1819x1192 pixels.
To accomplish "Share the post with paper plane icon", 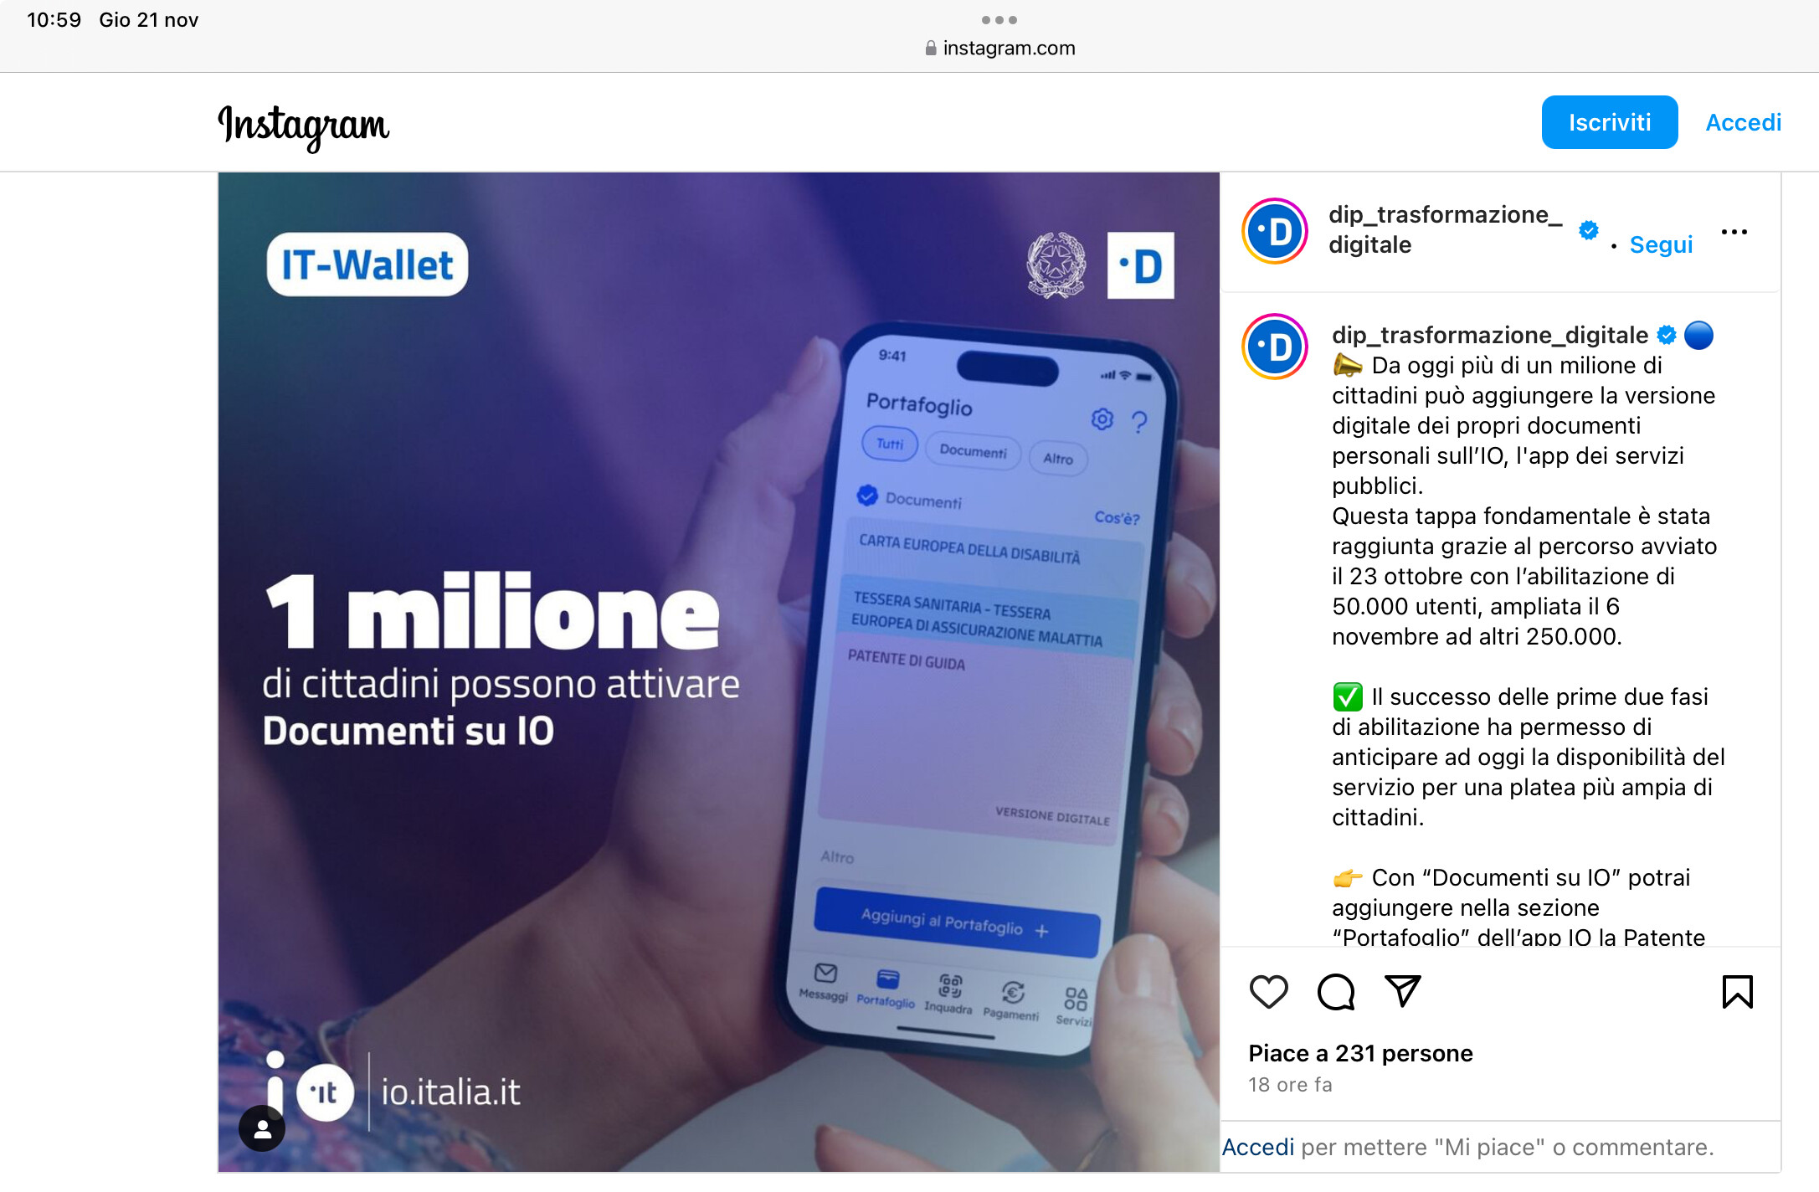I will (x=1403, y=991).
